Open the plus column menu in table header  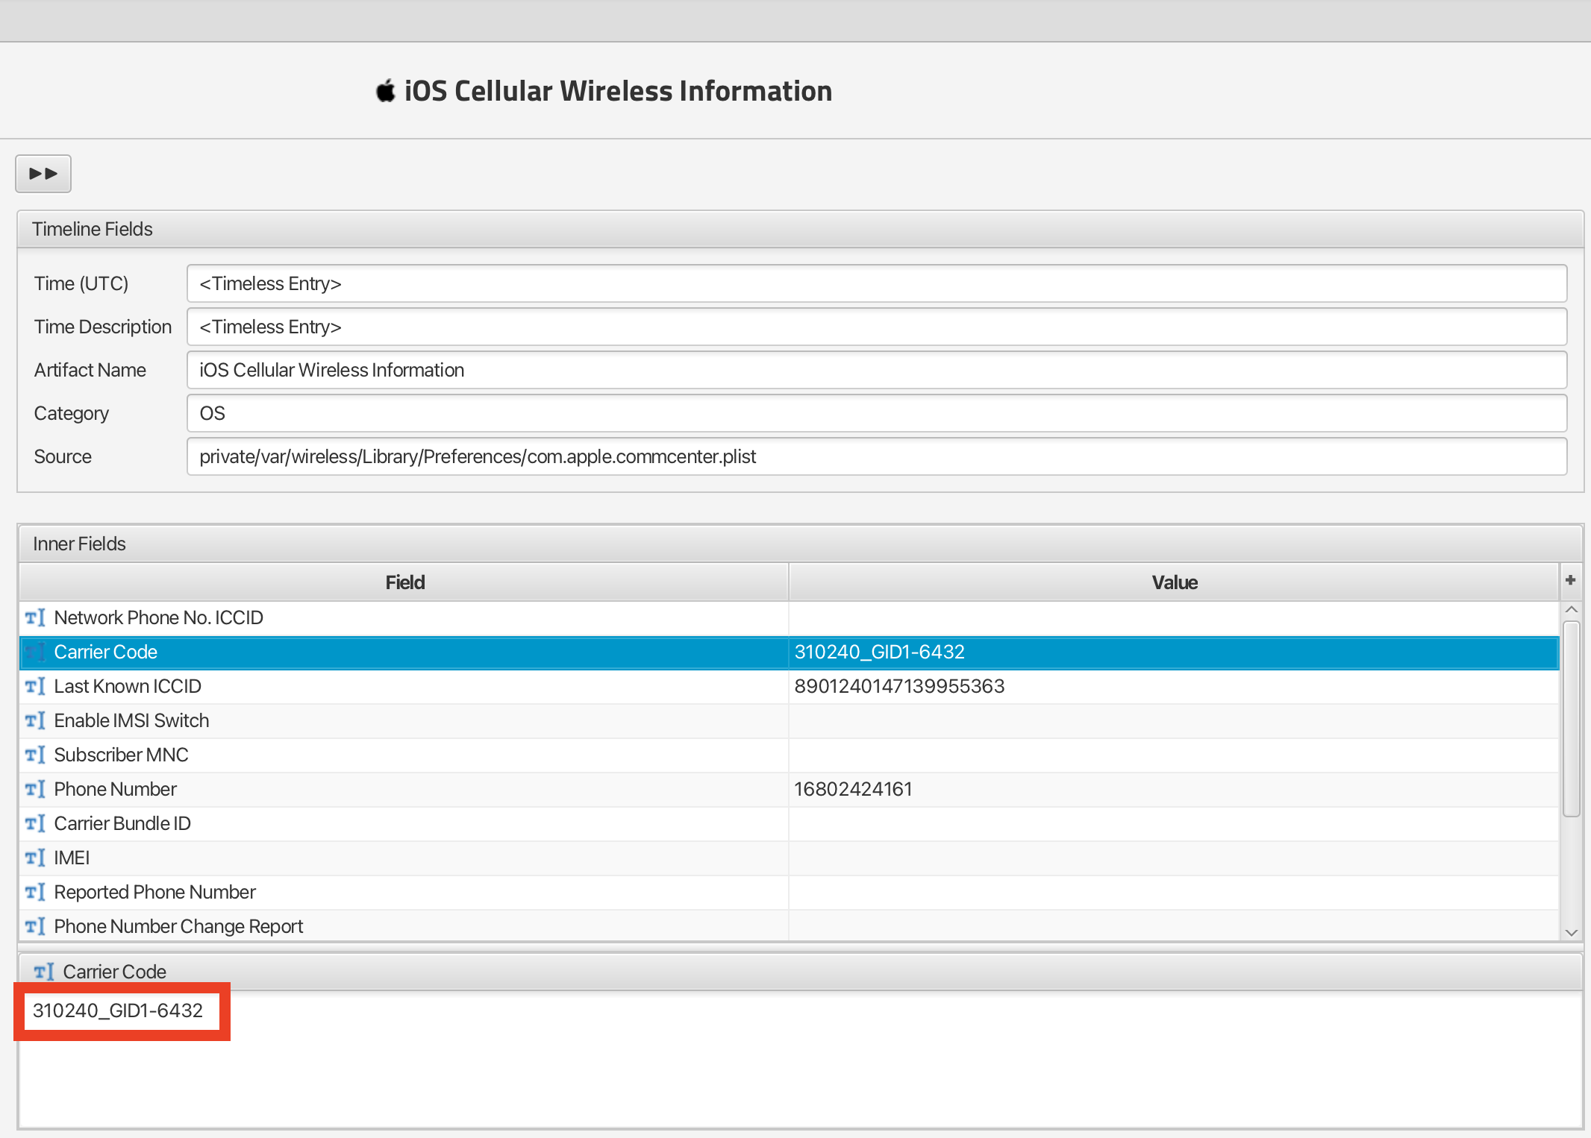point(1570,580)
